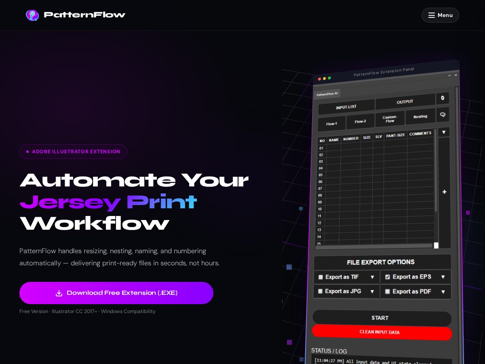
Task: Click the red CLEAN INPUT DATA button
Action: 382,332
